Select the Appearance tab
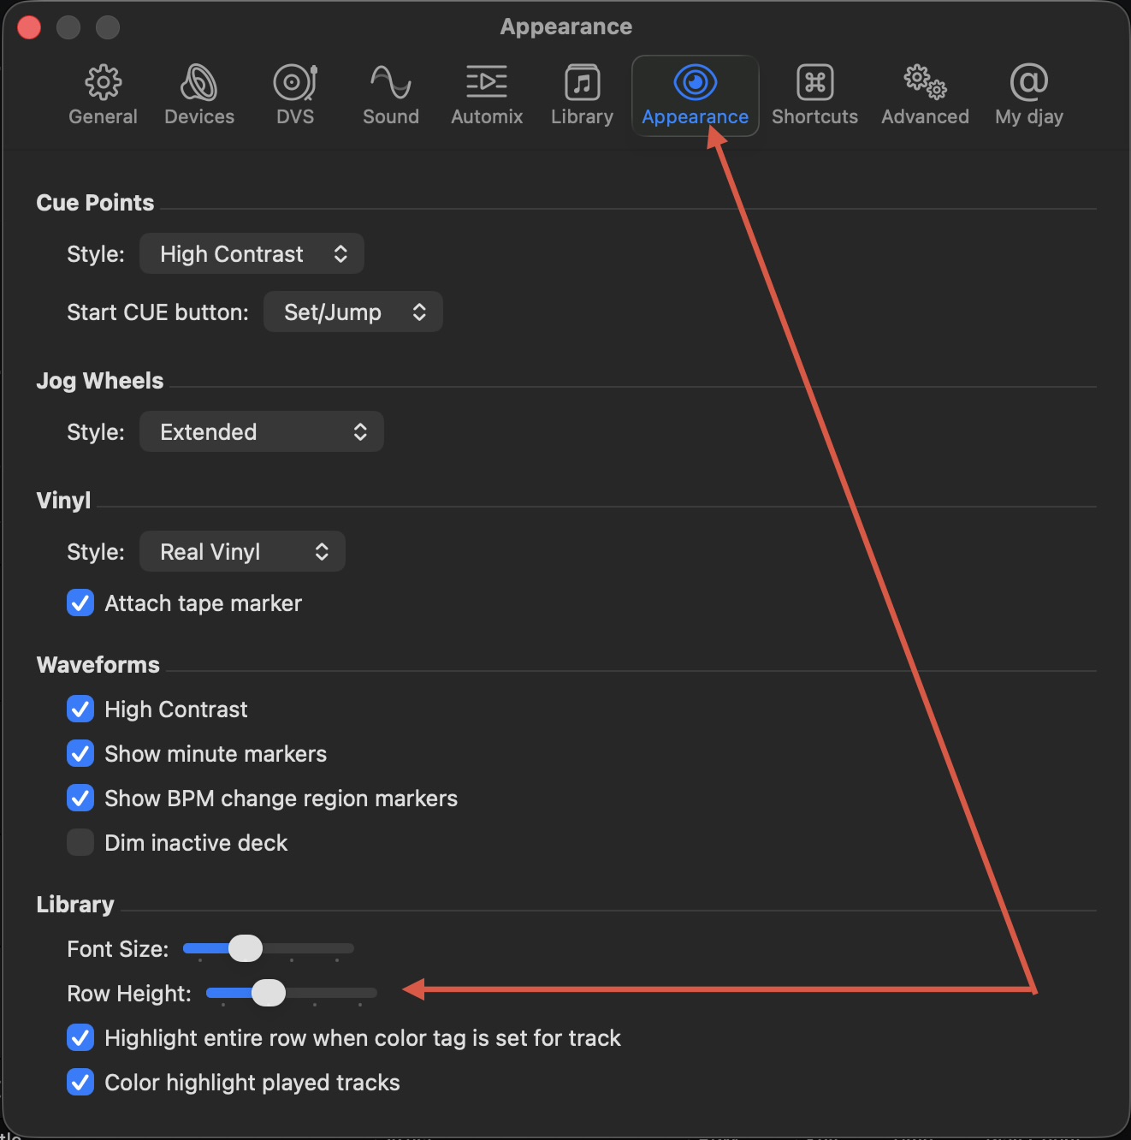This screenshot has height=1140, width=1131. pos(695,95)
